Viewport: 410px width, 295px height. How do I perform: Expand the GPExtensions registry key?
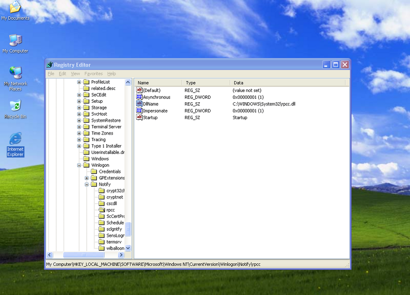pos(87,178)
